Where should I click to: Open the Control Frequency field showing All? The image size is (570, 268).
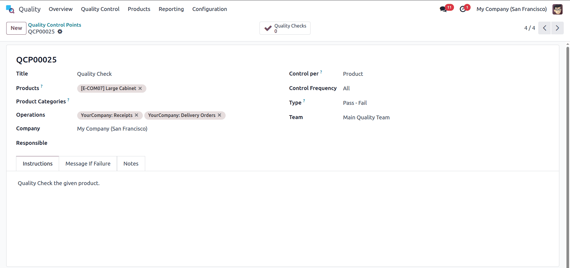click(x=346, y=88)
